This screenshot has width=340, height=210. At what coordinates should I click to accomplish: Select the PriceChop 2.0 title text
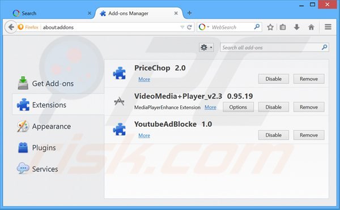160,68
